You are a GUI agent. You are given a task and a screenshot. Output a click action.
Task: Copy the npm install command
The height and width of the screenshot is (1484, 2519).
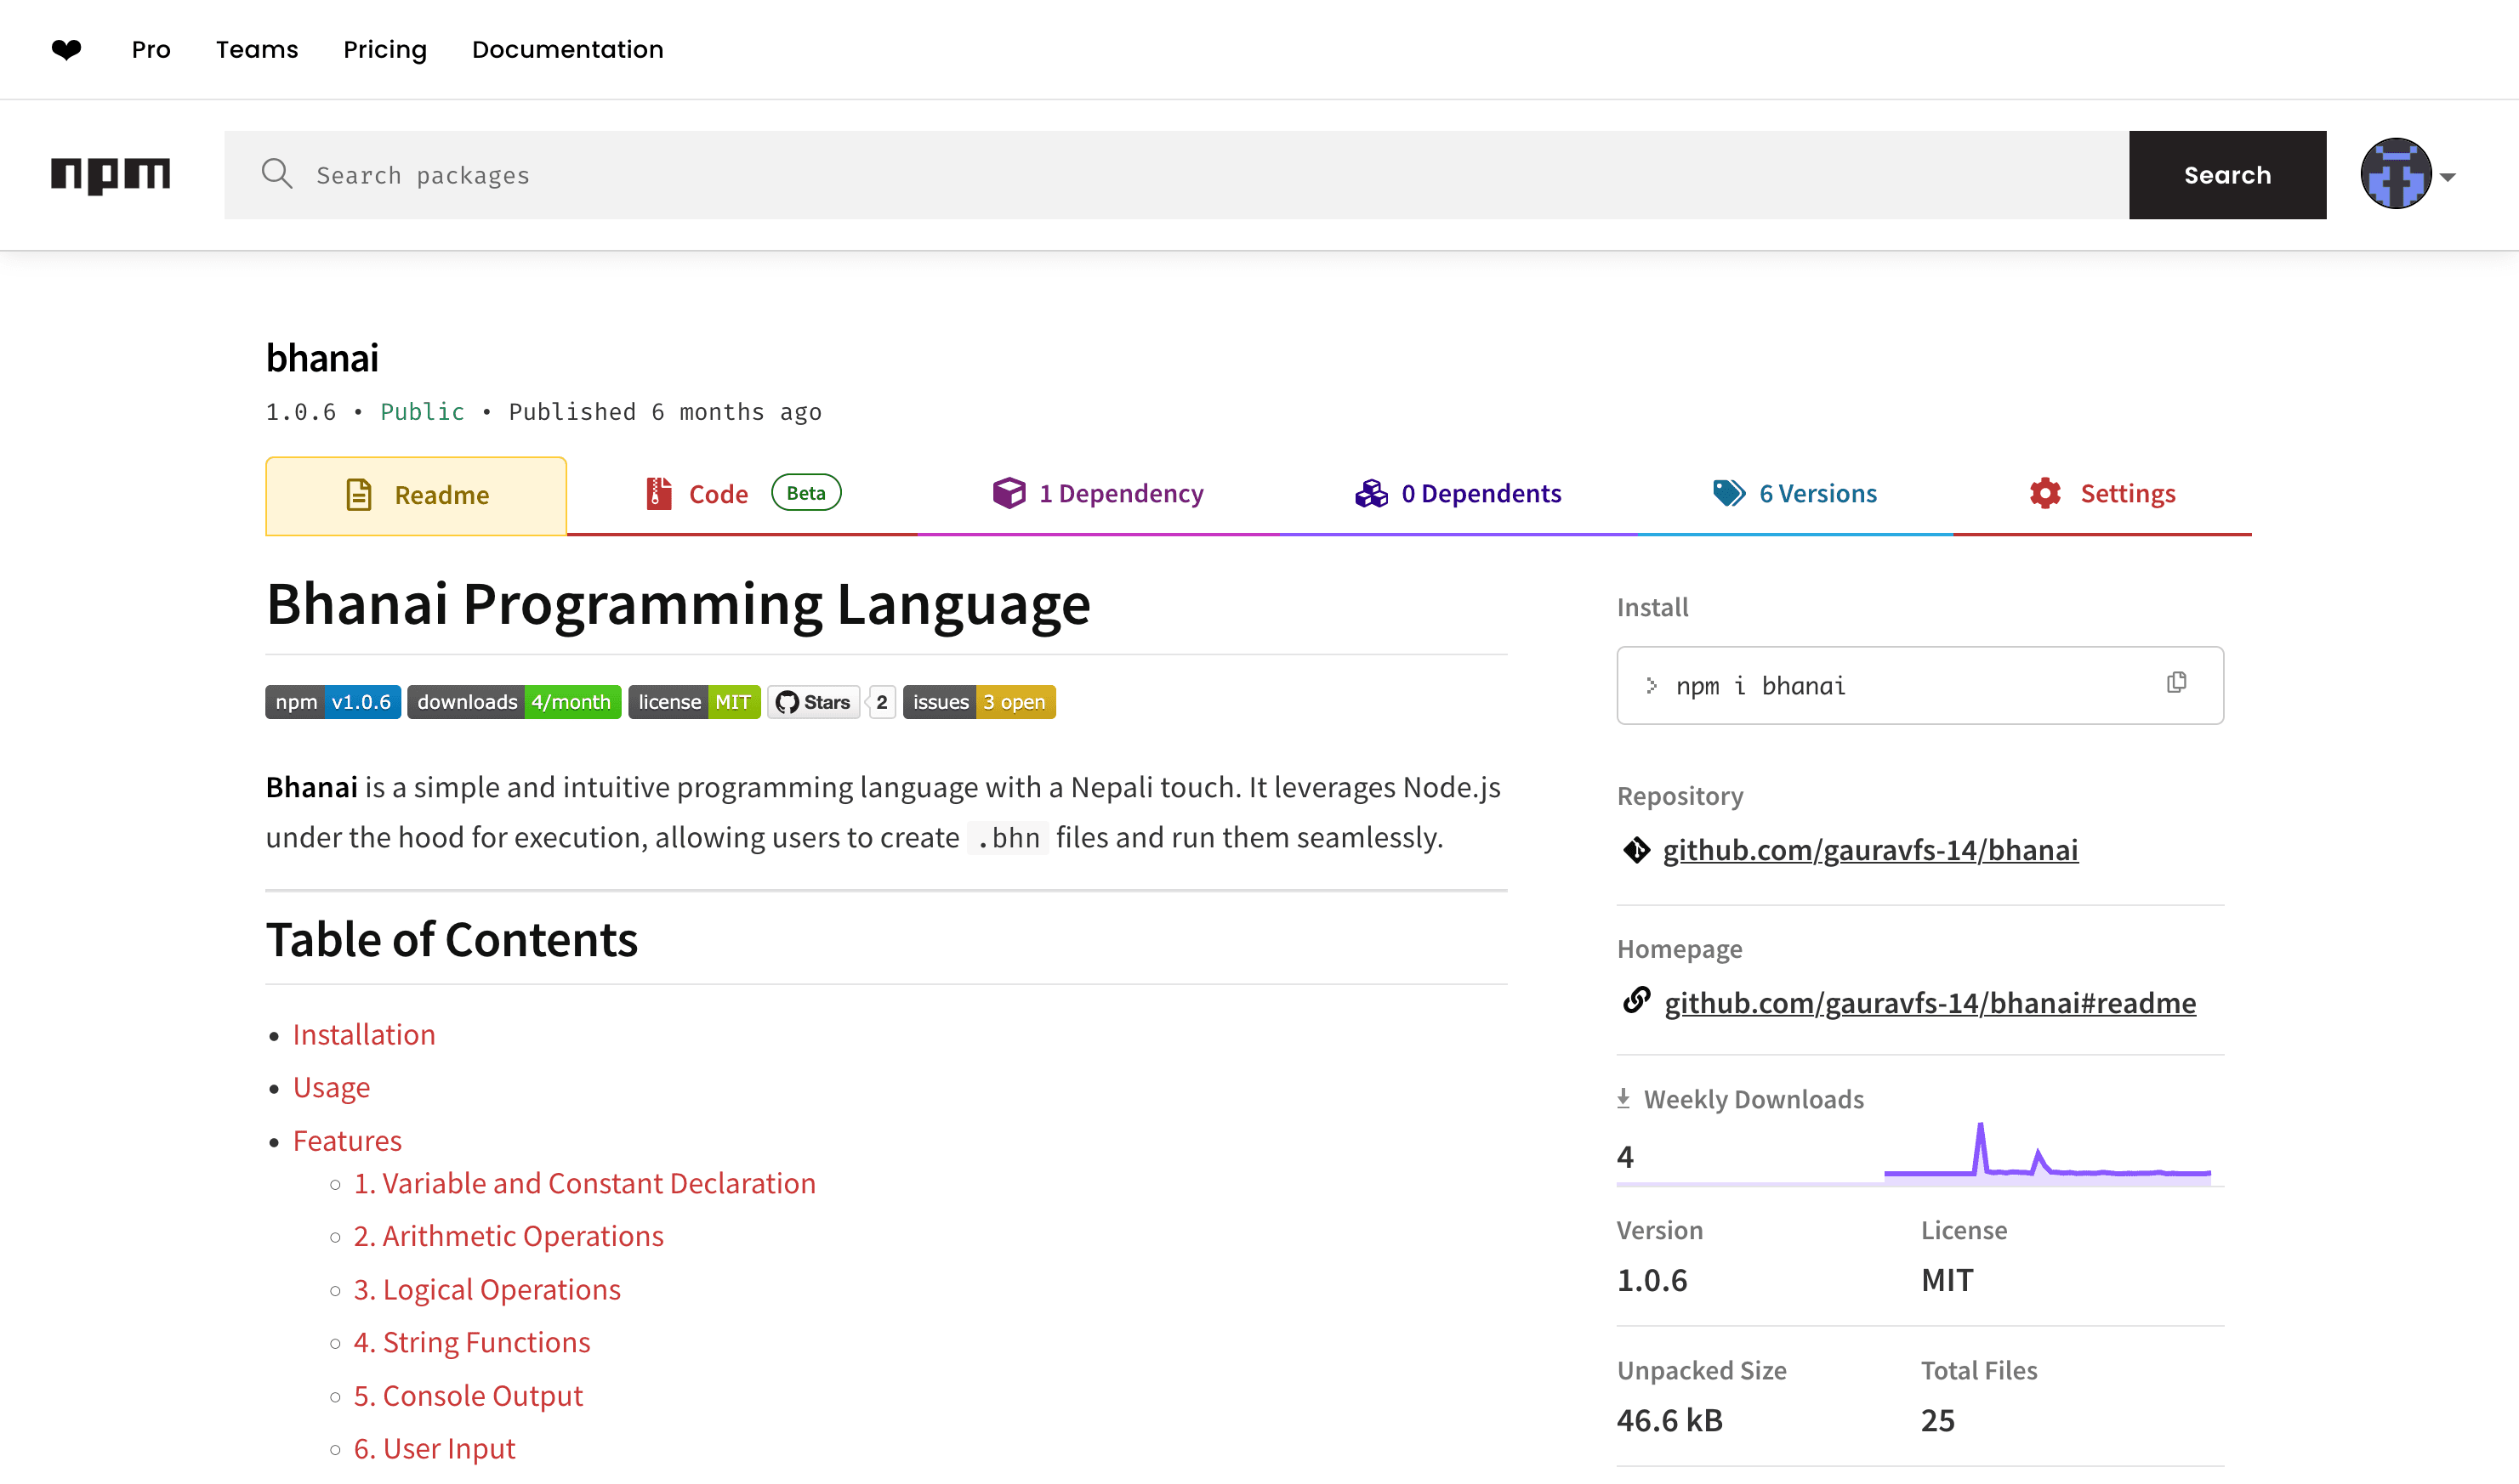click(x=2177, y=682)
